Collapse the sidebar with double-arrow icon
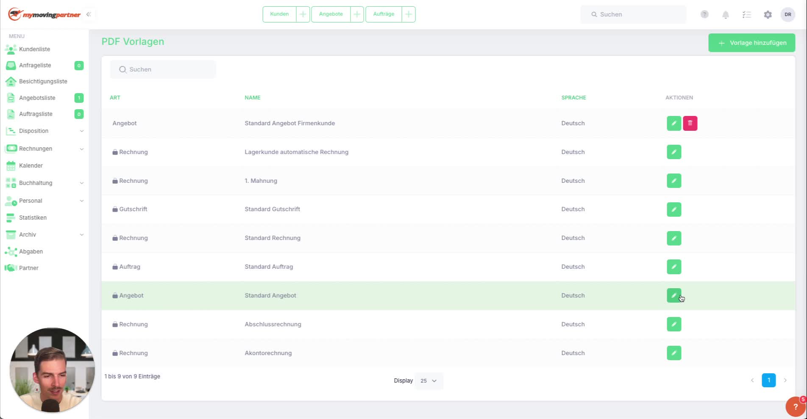The image size is (807, 419). pos(89,14)
